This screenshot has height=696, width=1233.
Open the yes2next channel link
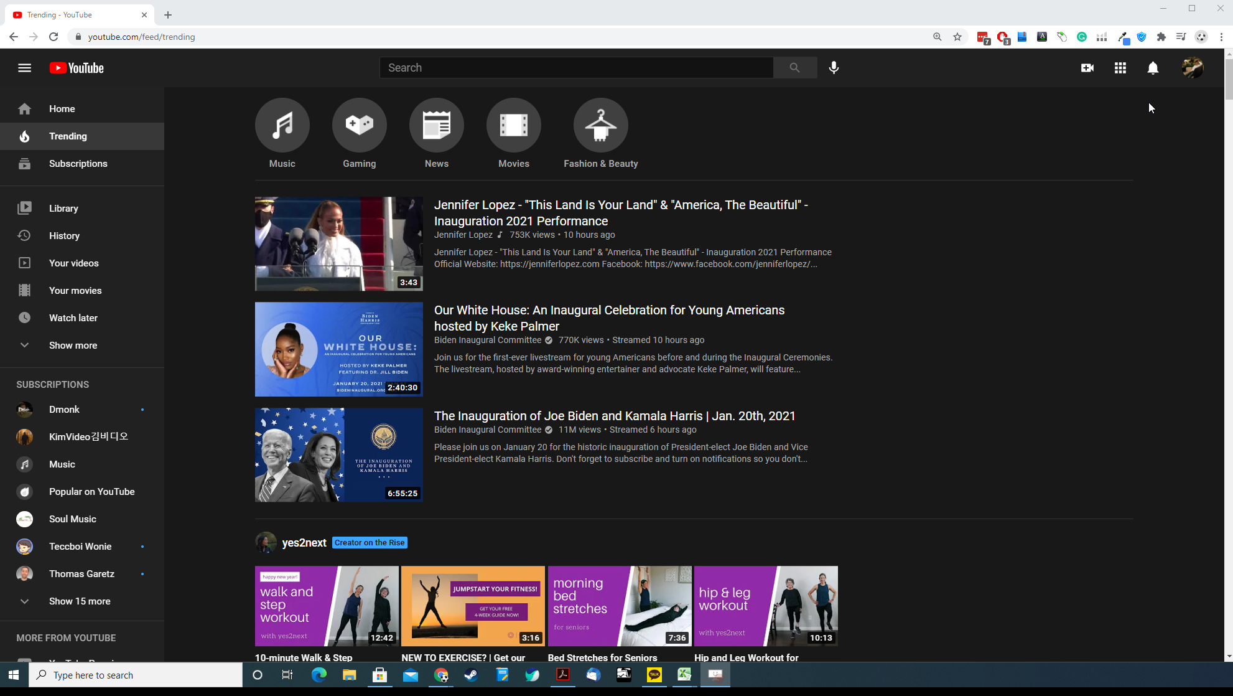click(x=304, y=543)
